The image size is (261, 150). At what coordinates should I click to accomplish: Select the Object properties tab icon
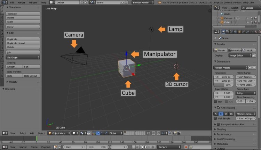tap(239, 32)
